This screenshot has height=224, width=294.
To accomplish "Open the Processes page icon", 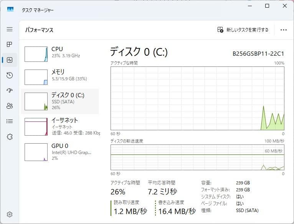I will tap(10, 44).
